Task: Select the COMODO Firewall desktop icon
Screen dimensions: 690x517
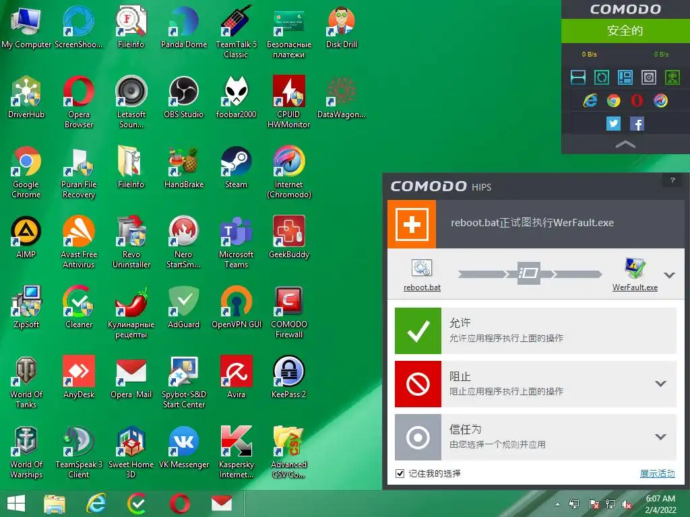Action: [288, 312]
